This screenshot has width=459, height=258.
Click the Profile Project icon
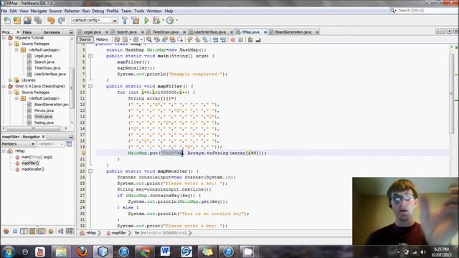click(170, 21)
